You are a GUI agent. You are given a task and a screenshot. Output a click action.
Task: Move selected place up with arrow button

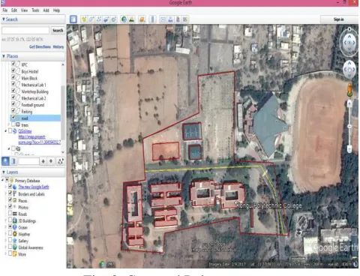(x=43, y=161)
